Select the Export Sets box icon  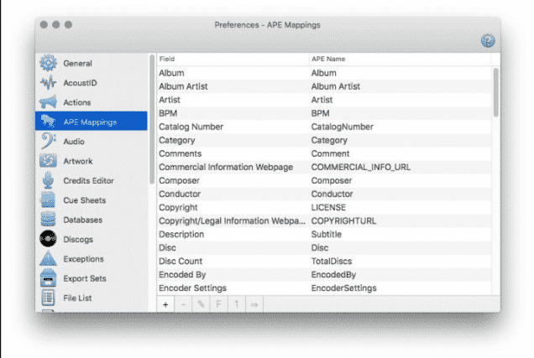[48, 278]
